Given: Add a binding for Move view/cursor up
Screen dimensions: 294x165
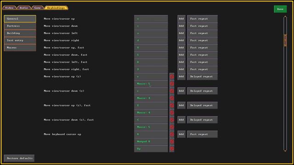Looking at the screenshot, I should [x=181, y=19].
